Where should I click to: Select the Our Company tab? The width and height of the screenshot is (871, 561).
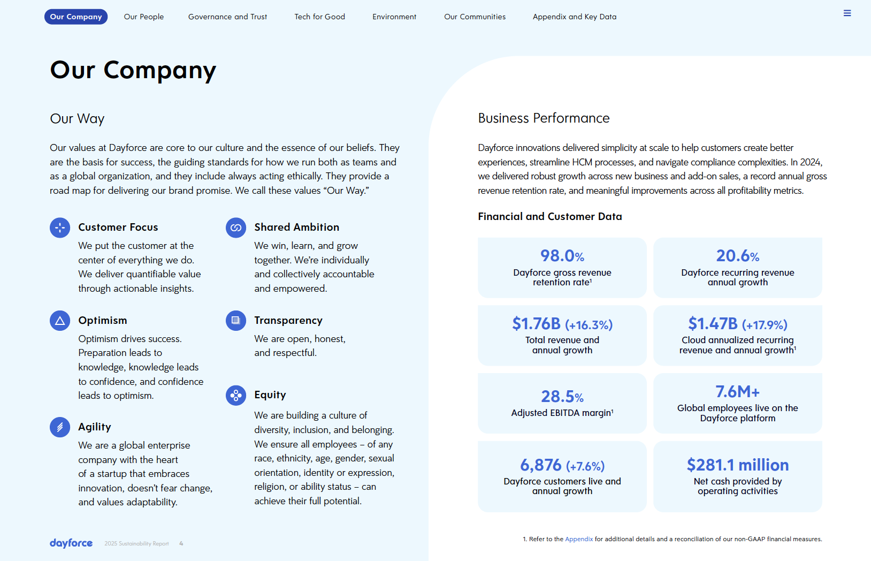(x=76, y=17)
